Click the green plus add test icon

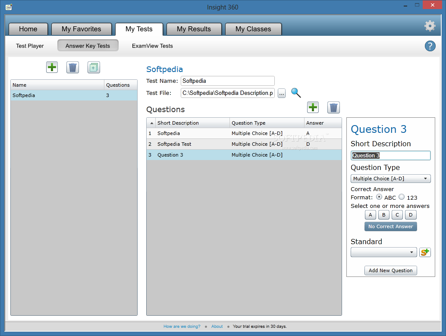[52, 67]
